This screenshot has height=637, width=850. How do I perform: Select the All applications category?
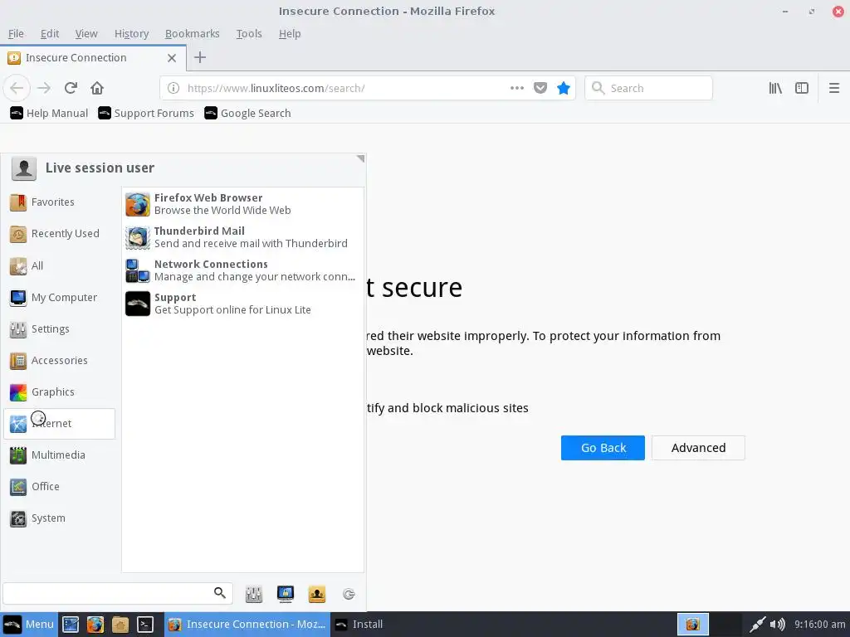(x=59, y=265)
